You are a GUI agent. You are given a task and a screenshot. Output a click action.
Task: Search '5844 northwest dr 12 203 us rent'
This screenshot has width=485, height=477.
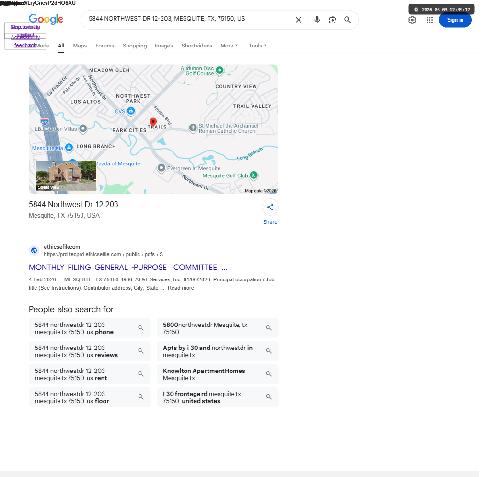tap(90, 374)
